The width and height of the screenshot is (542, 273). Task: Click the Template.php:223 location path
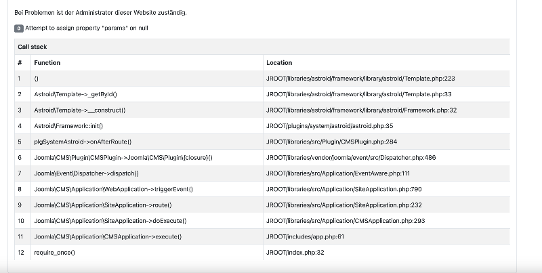pos(360,79)
